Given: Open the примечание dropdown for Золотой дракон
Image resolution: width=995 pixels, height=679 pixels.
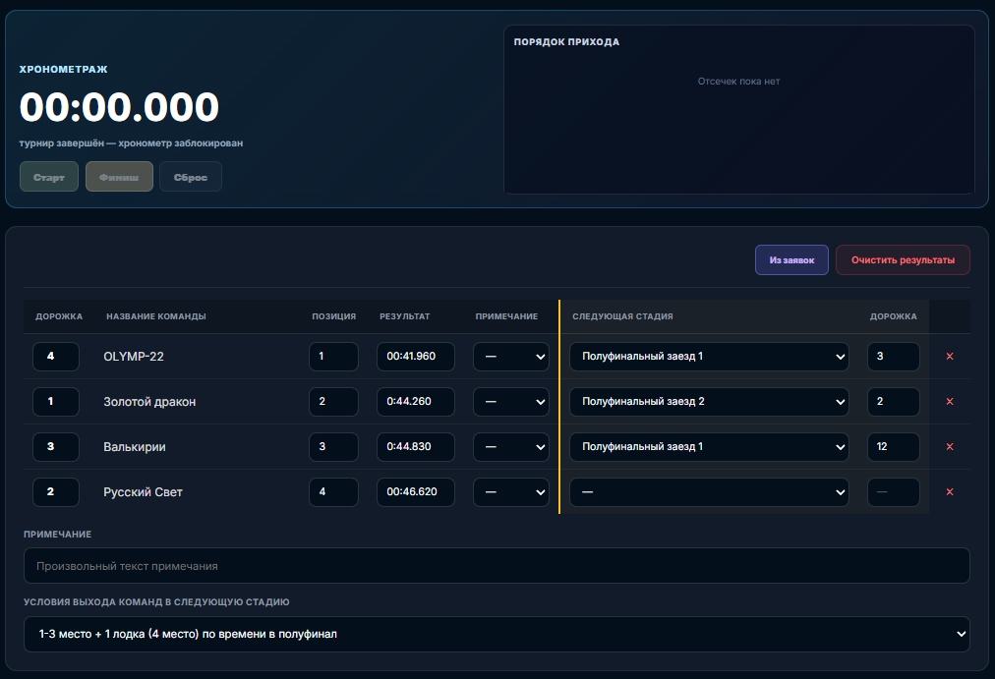Looking at the screenshot, I should click(x=511, y=401).
